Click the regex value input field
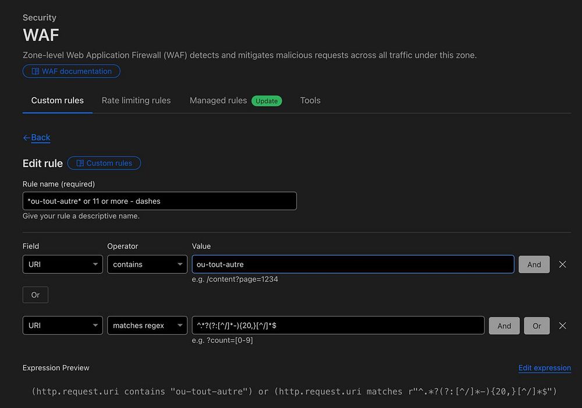Viewport: 582px width, 408px height. 338,325
